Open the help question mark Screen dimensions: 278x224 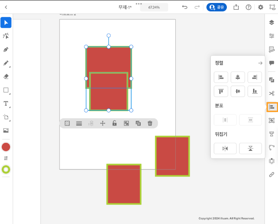[x=248, y=7]
